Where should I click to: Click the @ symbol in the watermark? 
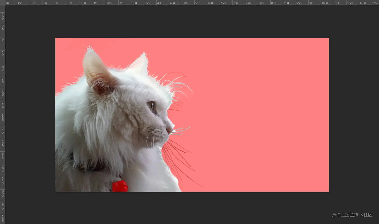[x=333, y=215]
